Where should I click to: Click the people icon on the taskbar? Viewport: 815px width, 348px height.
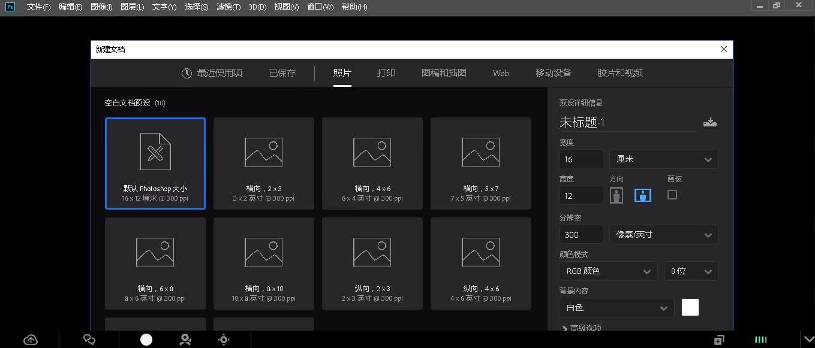(x=185, y=340)
